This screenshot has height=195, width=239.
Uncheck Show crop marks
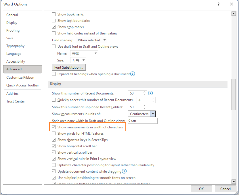pyautogui.click(x=54, y=27)
